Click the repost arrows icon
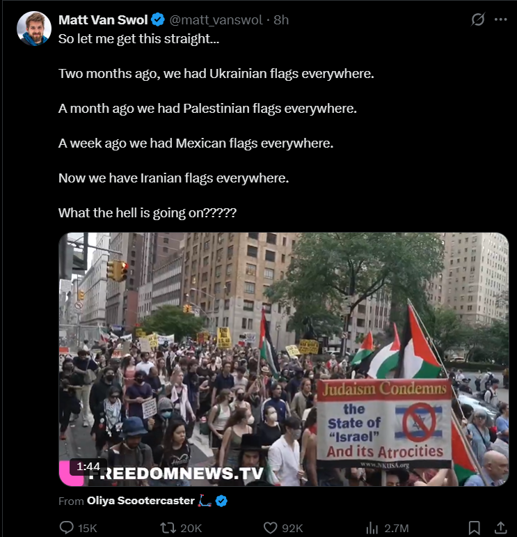 (168, 528)
